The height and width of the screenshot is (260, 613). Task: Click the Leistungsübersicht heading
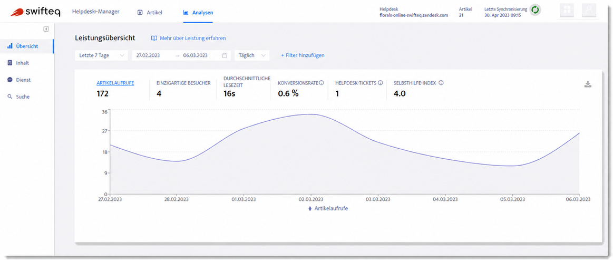point(105,38)
